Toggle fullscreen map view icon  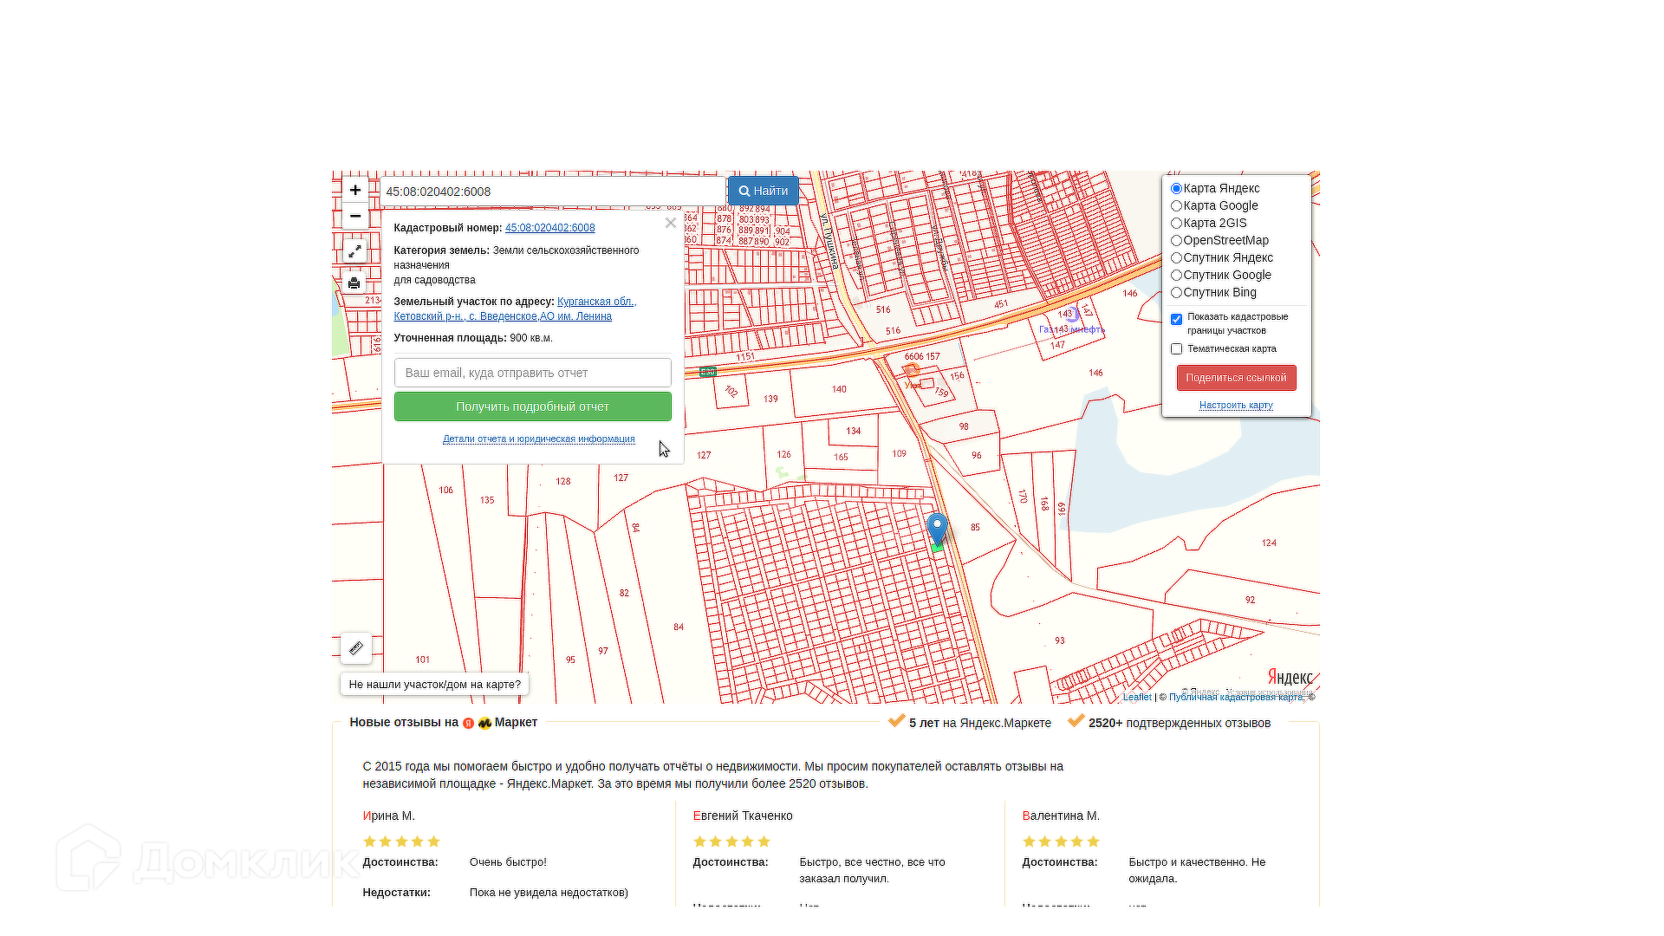[354, 251]
